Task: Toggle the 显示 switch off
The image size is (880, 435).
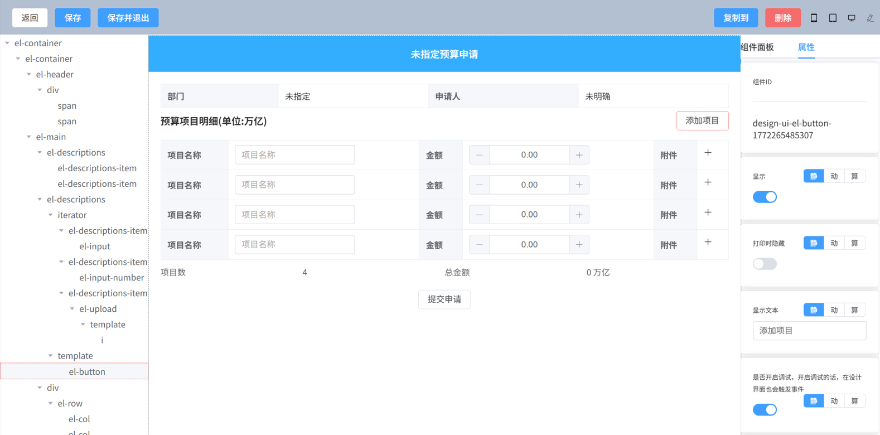Action: 765,197
